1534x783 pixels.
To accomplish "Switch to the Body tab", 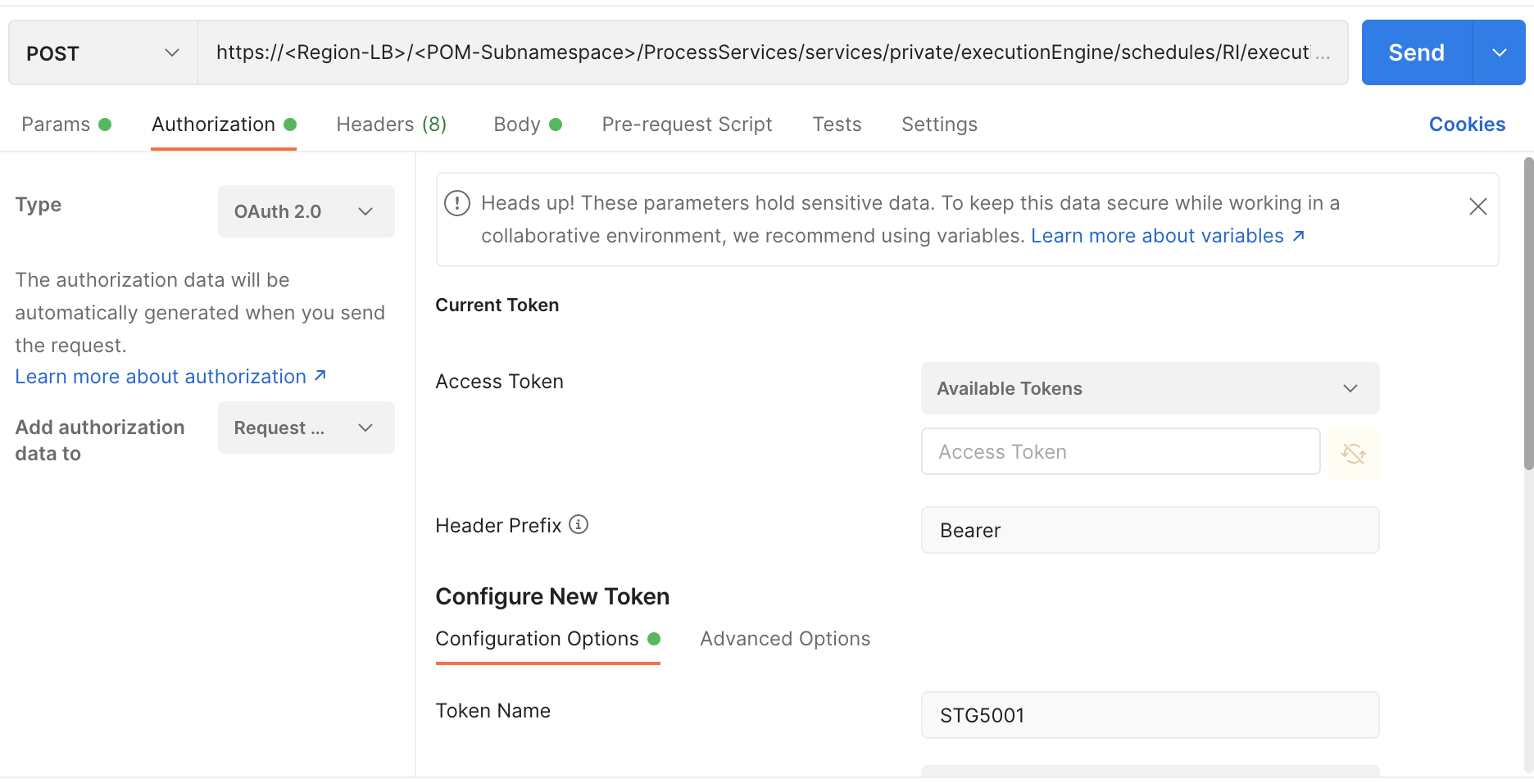I will [516, 124].
